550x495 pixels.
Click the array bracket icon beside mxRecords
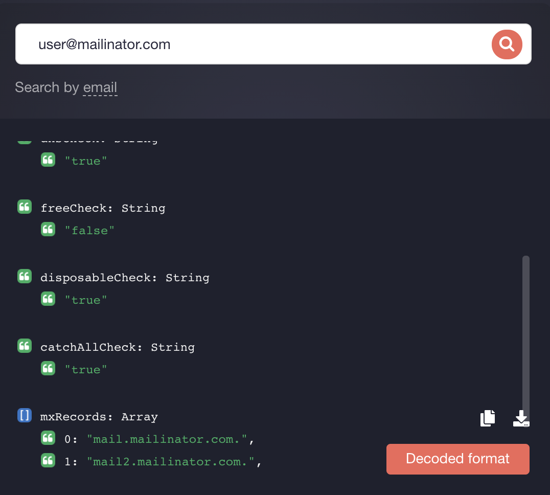click(x=25, y=415)
